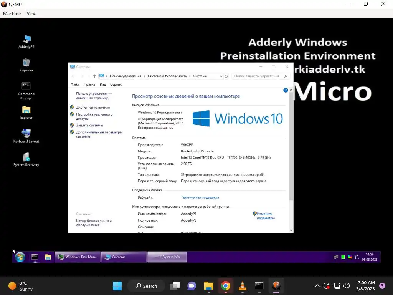The width and height of the screenshot is (393, 295).
Task: Open the QEMU View menu
Action: (31, 14)
